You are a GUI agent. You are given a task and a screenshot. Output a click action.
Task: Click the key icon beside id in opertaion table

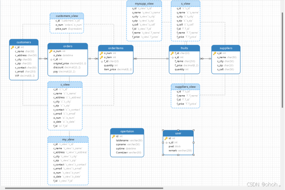click(x=113, y=136)
